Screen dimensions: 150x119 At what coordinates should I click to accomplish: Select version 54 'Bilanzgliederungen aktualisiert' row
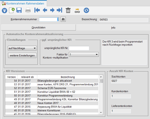point(52,81)
